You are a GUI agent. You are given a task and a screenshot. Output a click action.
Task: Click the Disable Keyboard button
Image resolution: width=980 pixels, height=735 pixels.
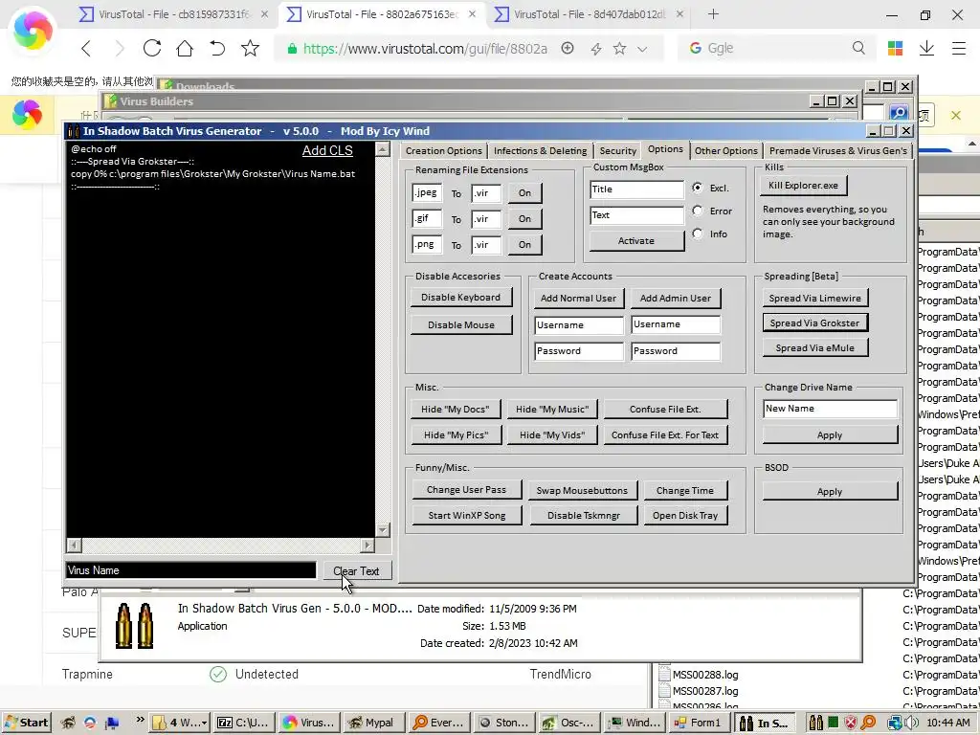coord(460,298)
